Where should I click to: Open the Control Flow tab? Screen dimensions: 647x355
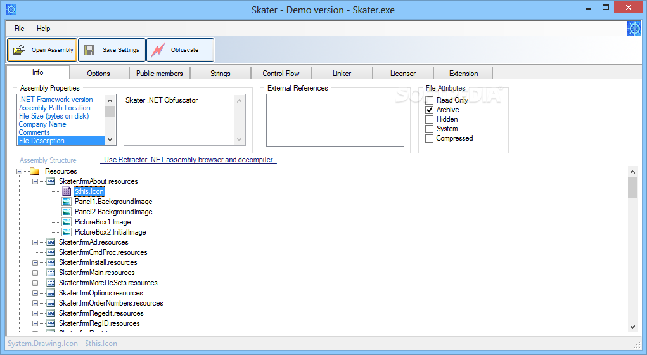coord(281,74)
